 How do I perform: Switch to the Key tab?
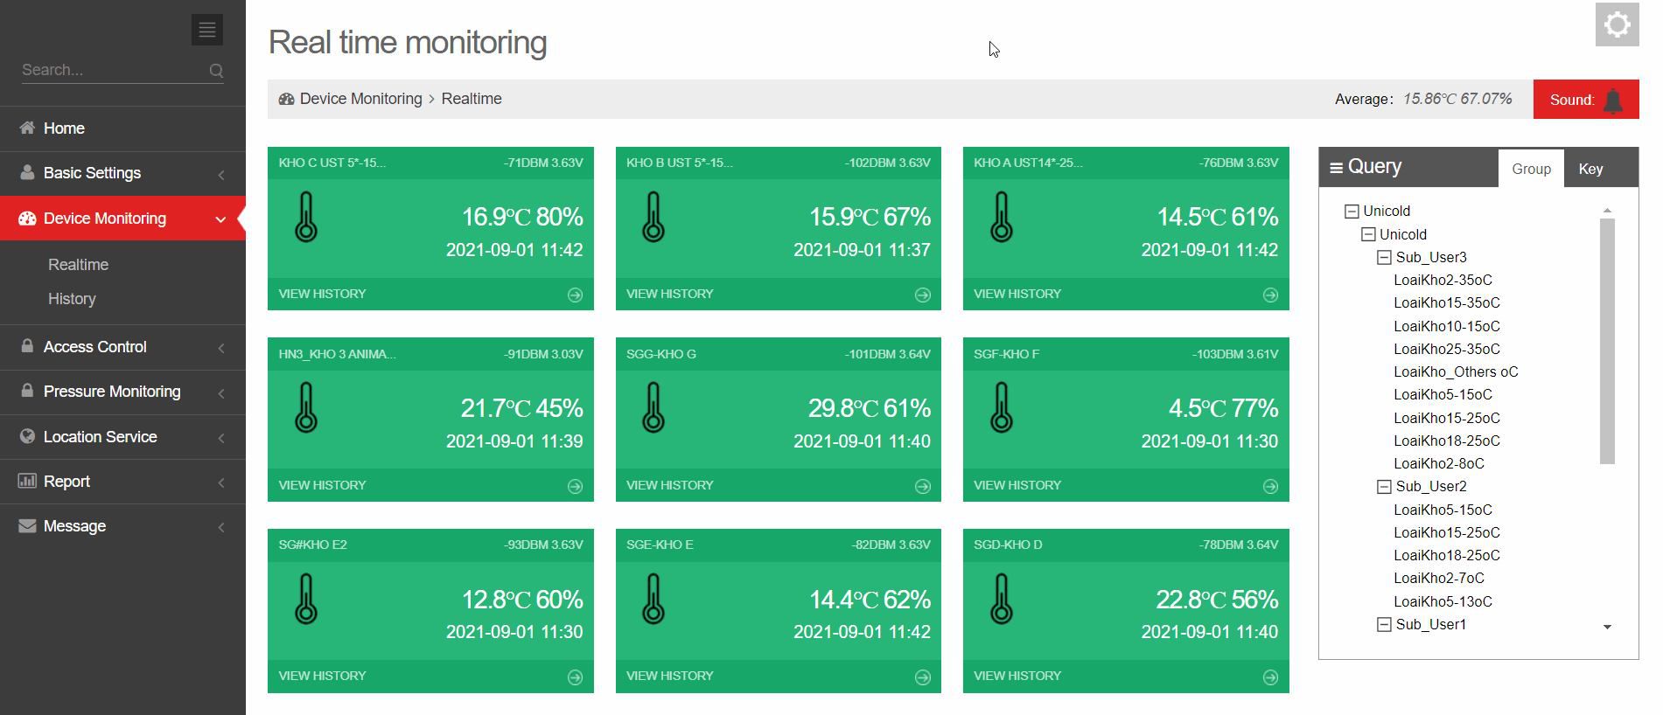tap(1590, 169)
